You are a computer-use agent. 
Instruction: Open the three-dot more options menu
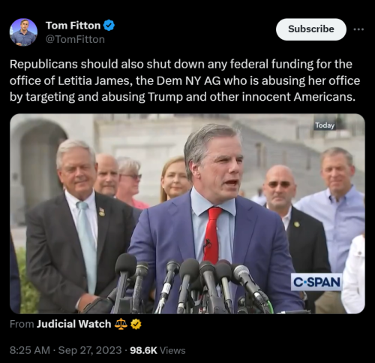pyautogui.click(x=358, y=29)
